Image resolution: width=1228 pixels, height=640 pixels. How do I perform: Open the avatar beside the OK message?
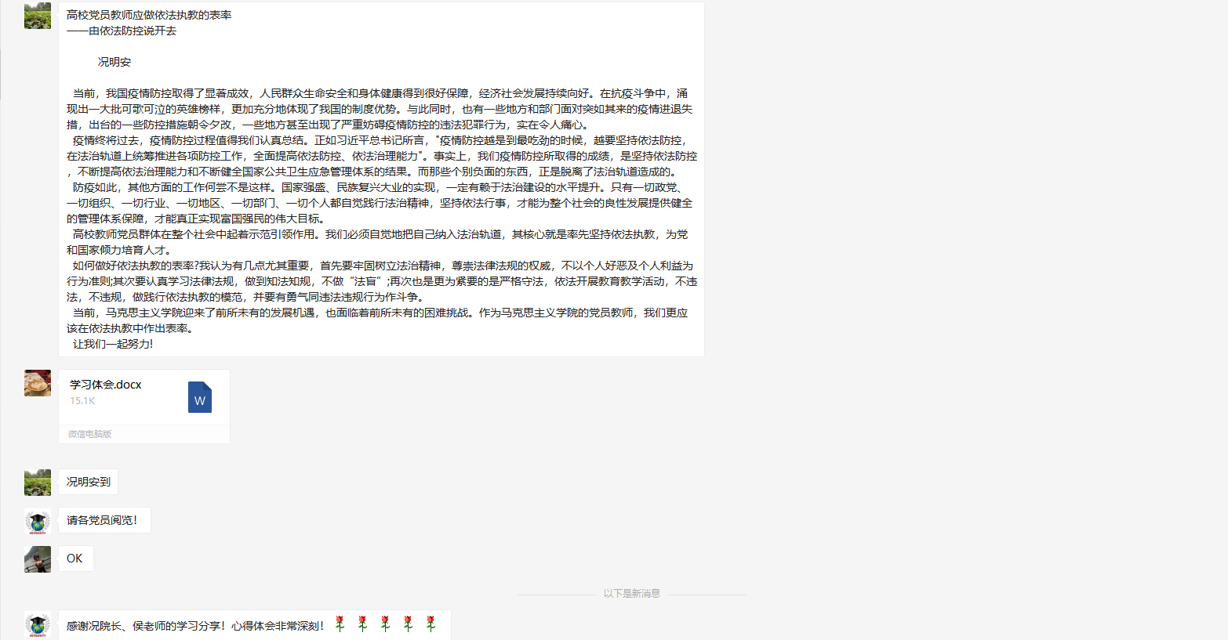[x=38, y=559]
